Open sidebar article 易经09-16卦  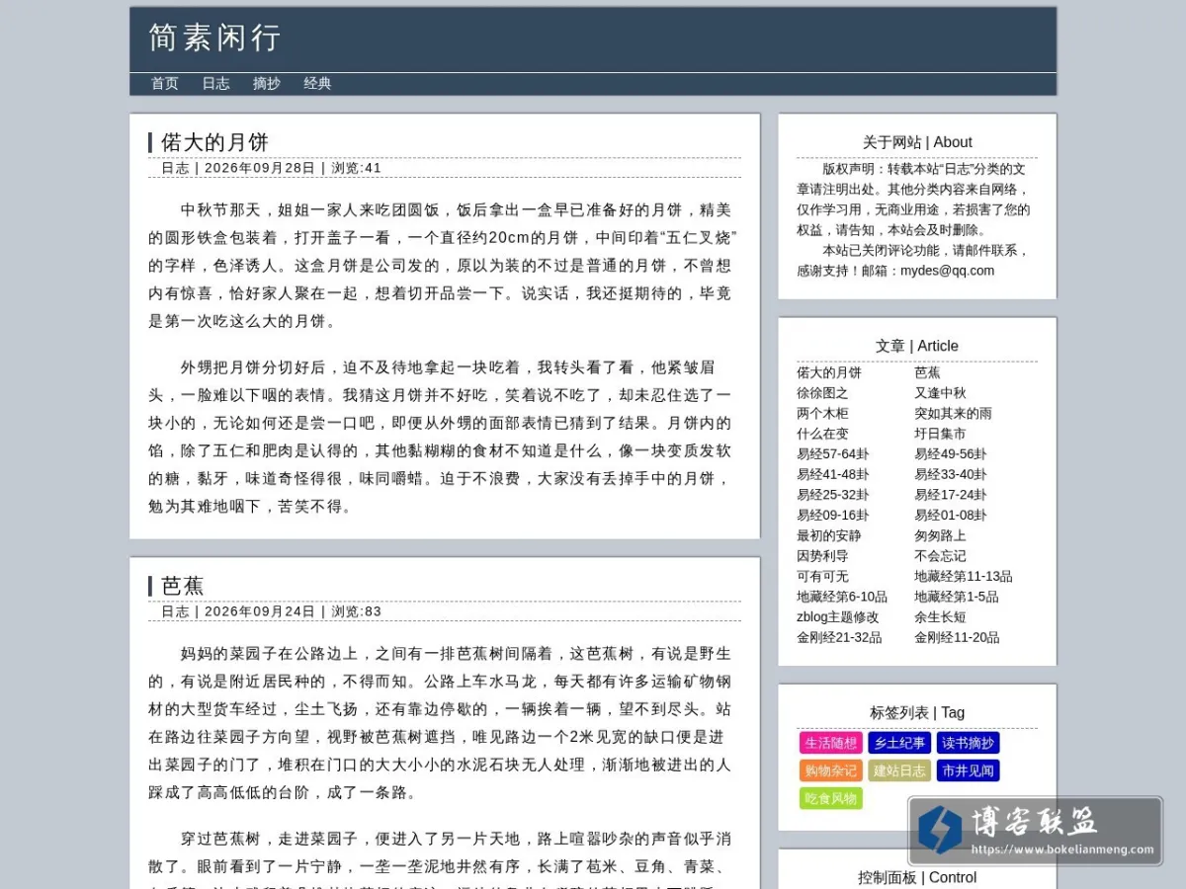coord(833,516)
